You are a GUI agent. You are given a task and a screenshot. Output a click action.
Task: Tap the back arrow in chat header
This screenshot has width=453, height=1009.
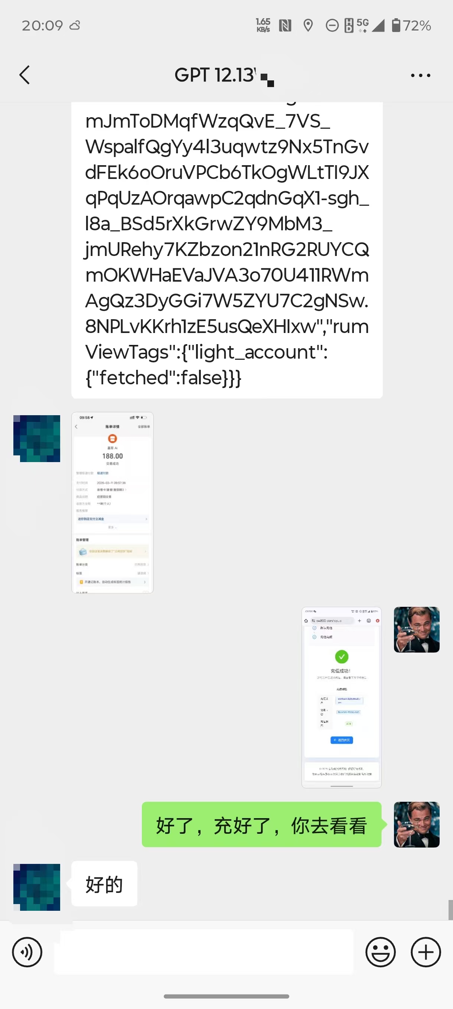[25, 75]
